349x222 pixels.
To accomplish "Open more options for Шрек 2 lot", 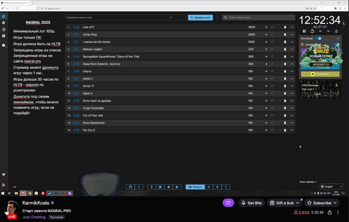I will 292,93.
